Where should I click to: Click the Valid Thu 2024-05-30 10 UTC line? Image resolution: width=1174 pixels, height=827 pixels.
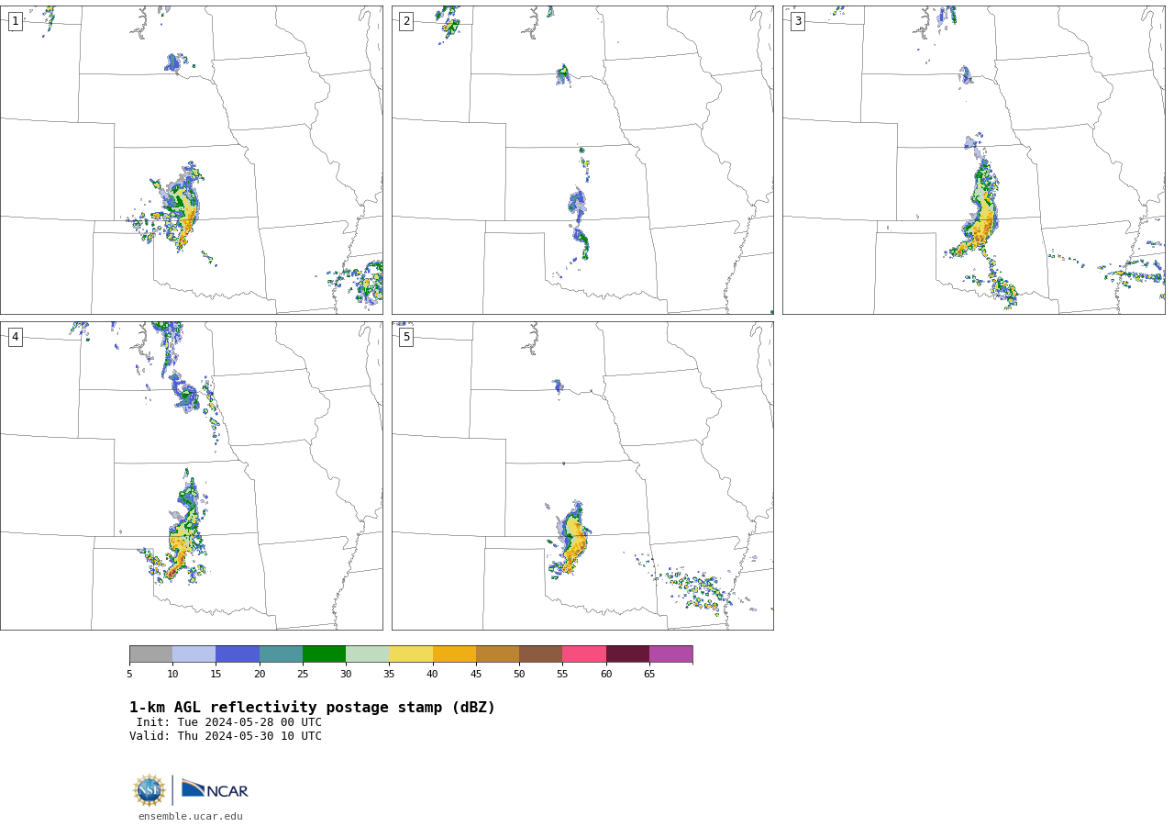coord(226,736)
